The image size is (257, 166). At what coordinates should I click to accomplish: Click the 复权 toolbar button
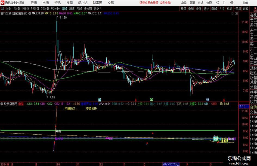pyautogui.click(x=183, y=8)
